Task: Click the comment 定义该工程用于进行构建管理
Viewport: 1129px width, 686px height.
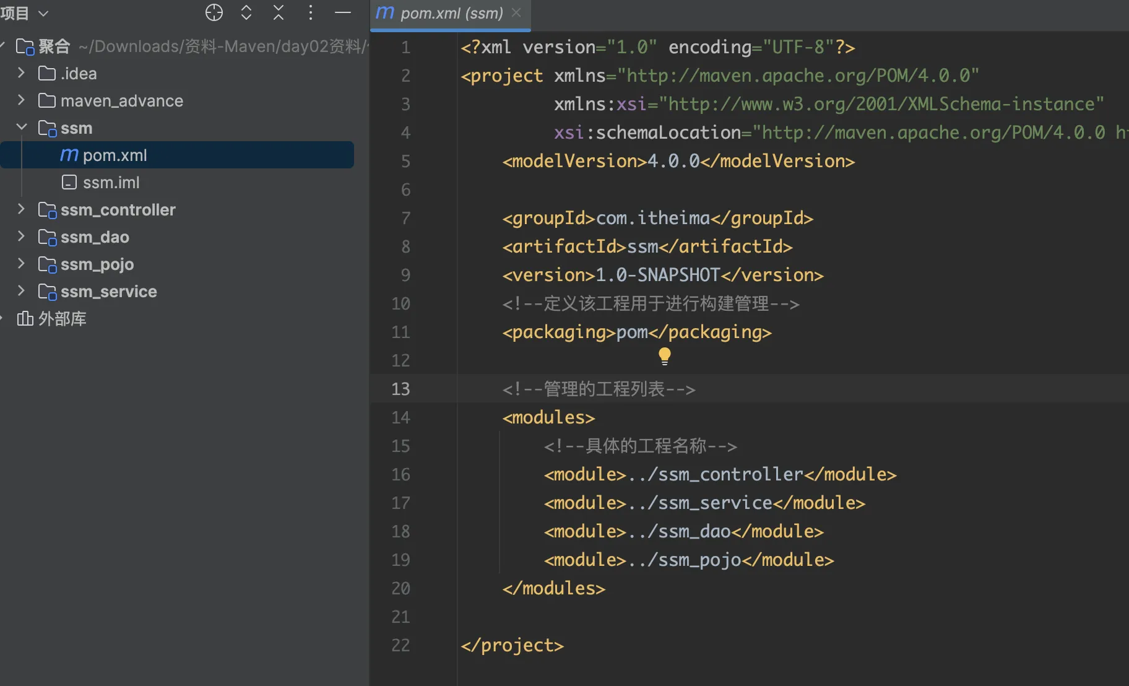Action: (651, 303)
